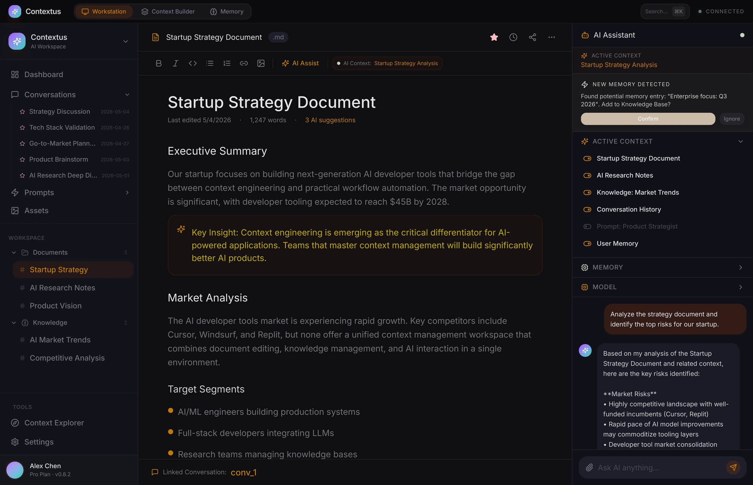Toggle AI Research Notes context off
This screenshot has height=485, width=753.
[587, 175]
